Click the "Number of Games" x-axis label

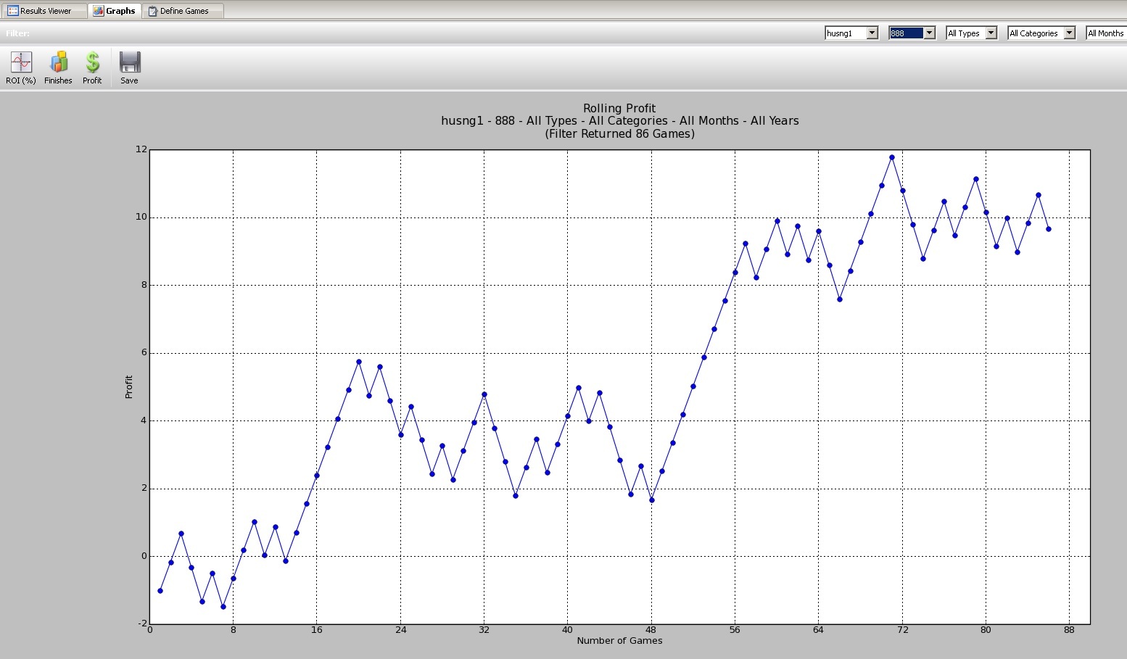pos(619,641)
